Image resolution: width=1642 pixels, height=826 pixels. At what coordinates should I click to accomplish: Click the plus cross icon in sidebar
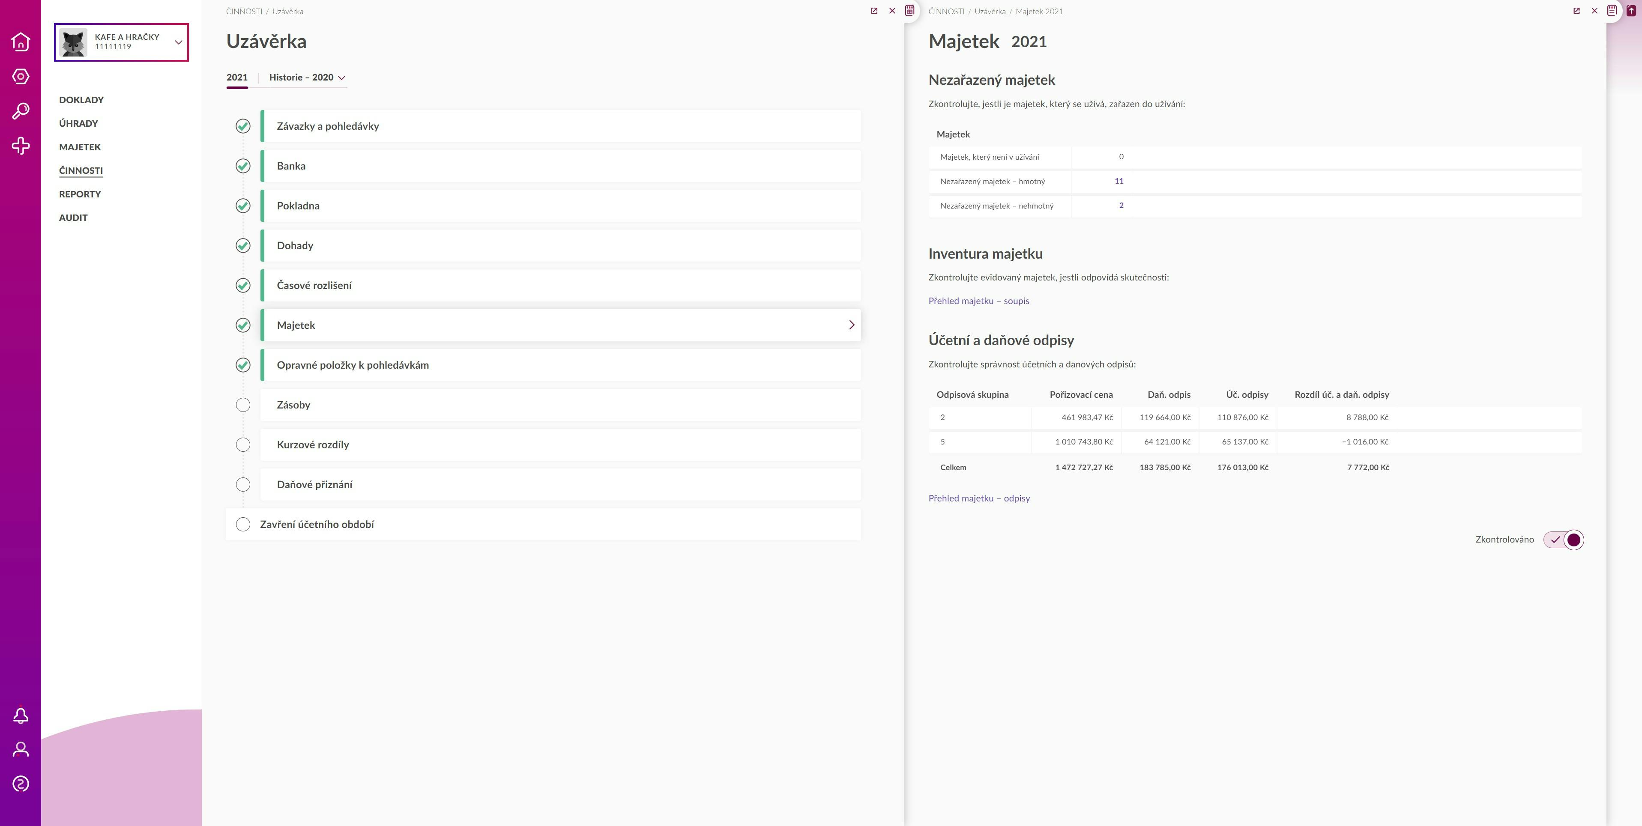(x=21, y=146)
